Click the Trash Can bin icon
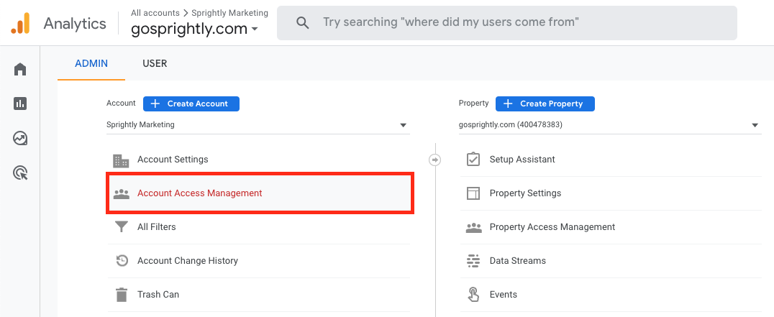The height and width of the screenshot is (317, 774). point(122,294)
